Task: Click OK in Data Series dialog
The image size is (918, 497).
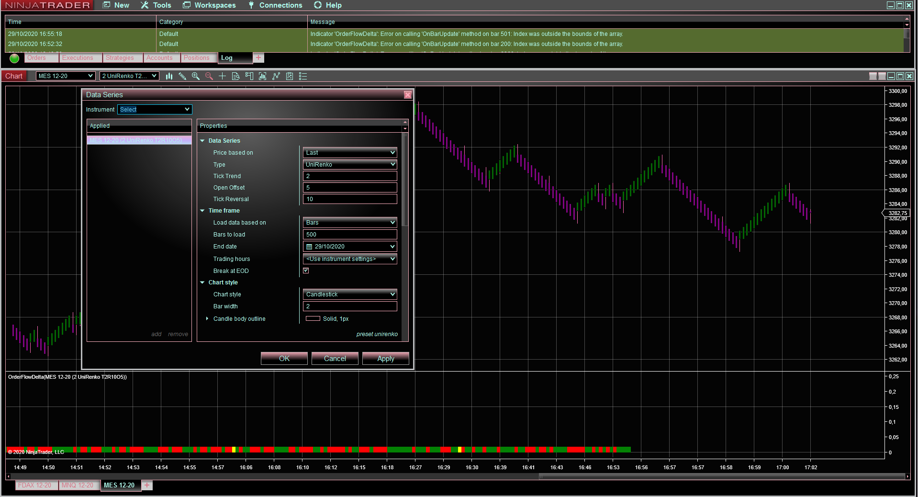Action: (x=284, y=359)
